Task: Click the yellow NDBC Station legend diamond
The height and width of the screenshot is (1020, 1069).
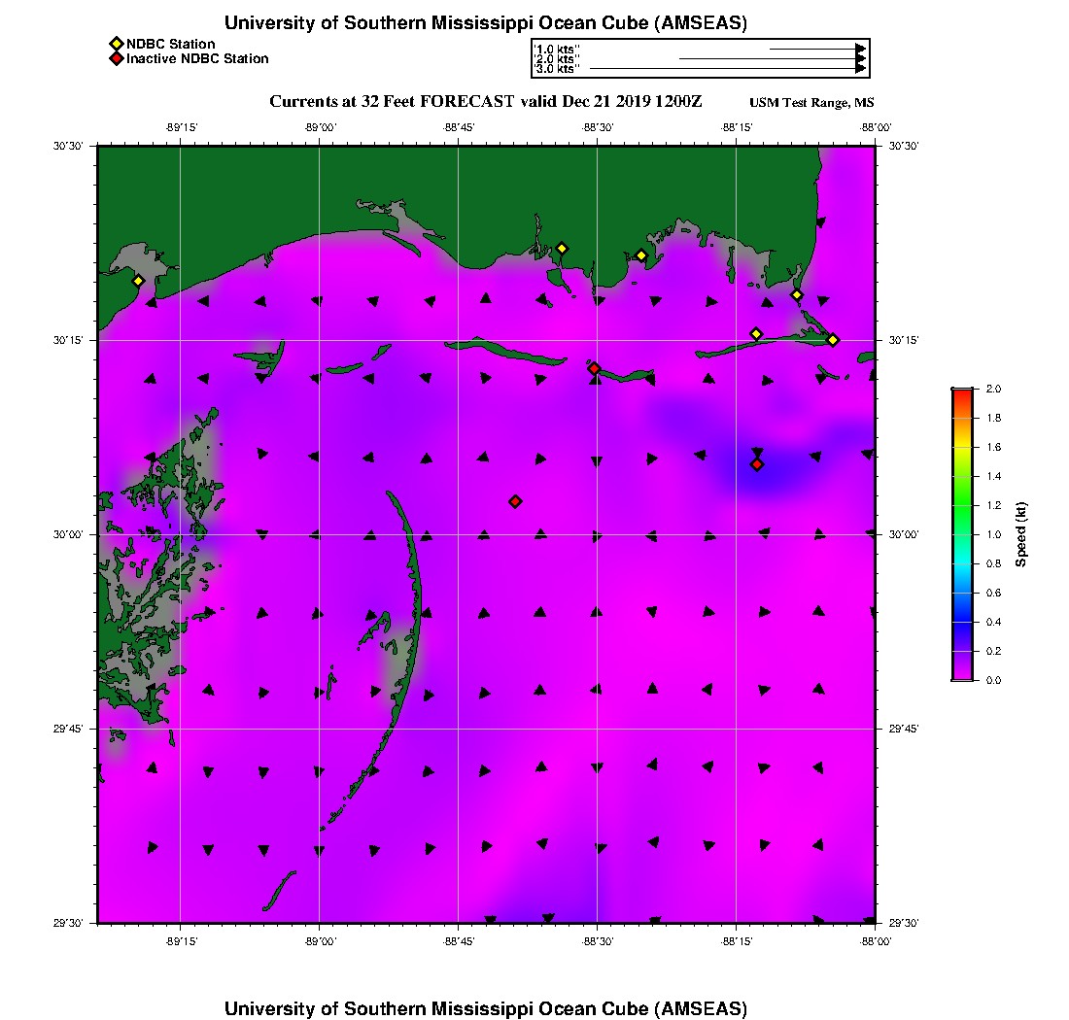Action: (x=116, y=44)
